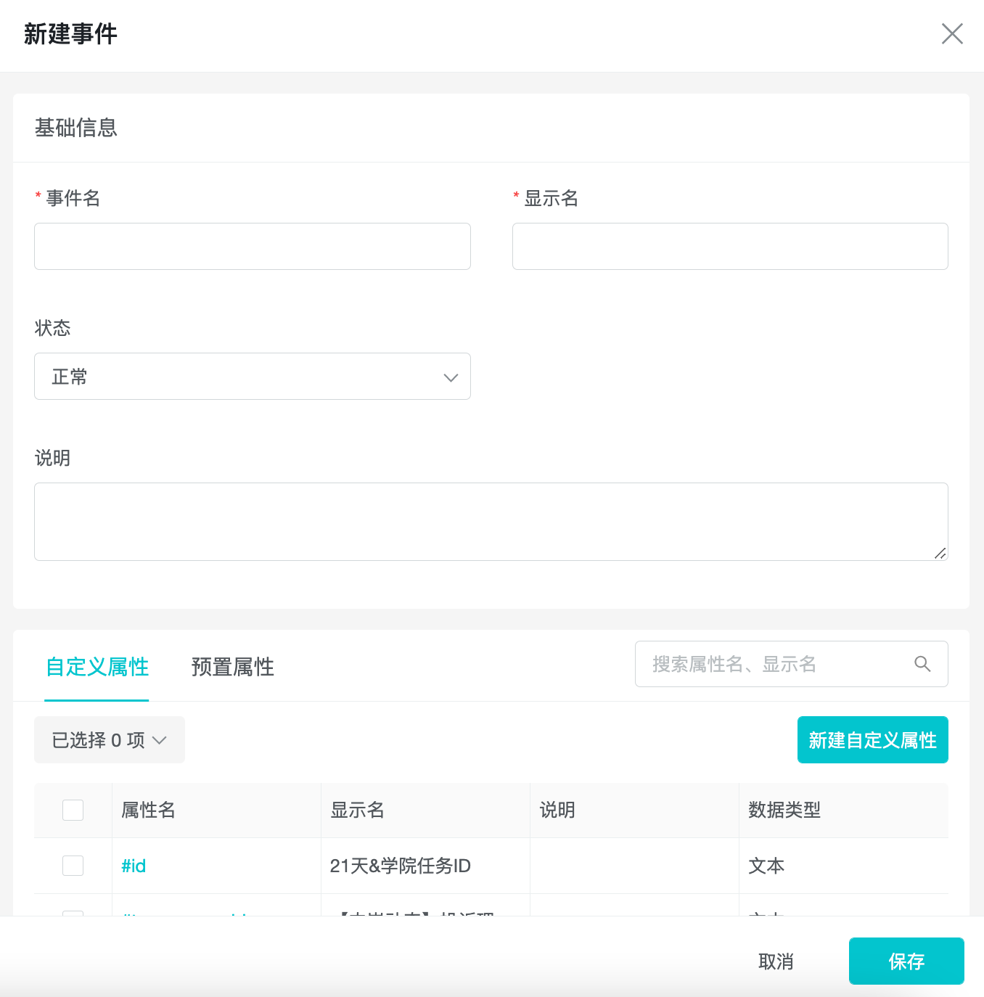The width and height of the screenshot is (984, 997).
Task: Click the 属性名 column header
Action: 147,810
